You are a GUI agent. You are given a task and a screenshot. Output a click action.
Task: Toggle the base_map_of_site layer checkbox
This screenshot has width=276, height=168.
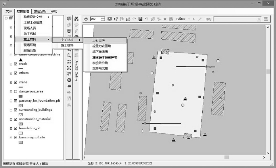tap(15, 138)
